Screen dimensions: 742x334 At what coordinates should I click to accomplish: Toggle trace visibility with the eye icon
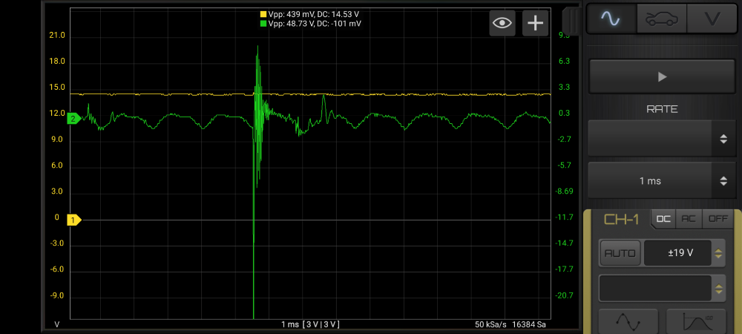(x=502, y=23)
